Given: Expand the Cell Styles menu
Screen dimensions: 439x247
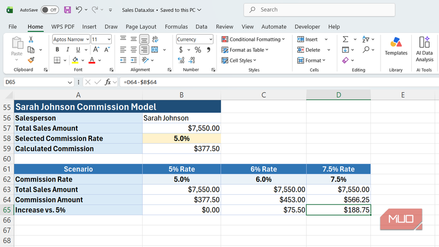Looking at the screenshot, I should pyautogui.click(x=239, y=60).
